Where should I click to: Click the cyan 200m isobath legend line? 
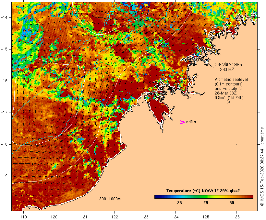click(105, 202)
